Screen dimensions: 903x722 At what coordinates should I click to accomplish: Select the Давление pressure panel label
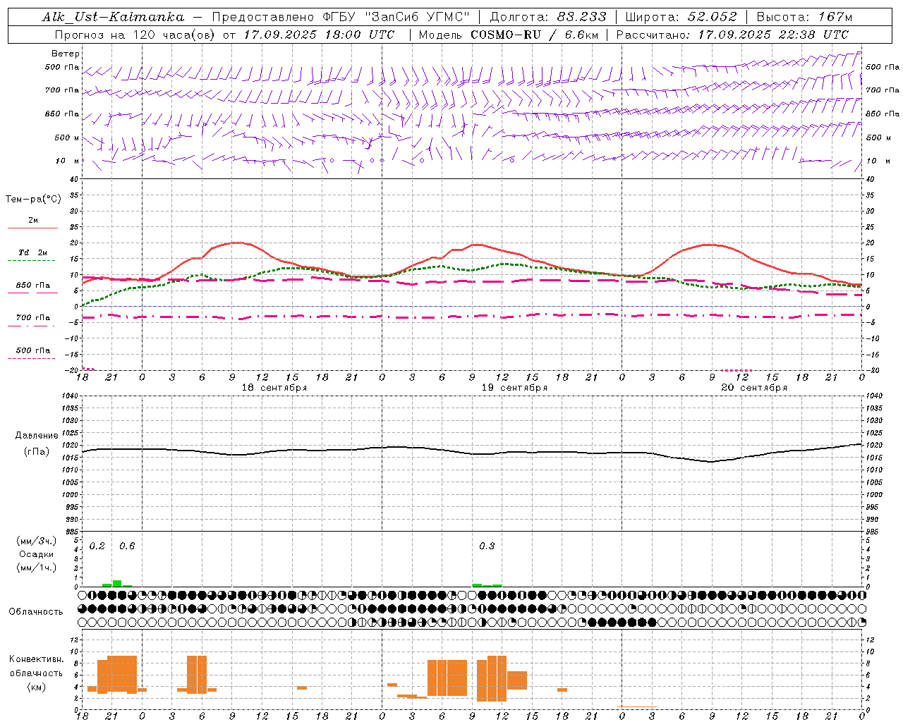coord(37,436)
